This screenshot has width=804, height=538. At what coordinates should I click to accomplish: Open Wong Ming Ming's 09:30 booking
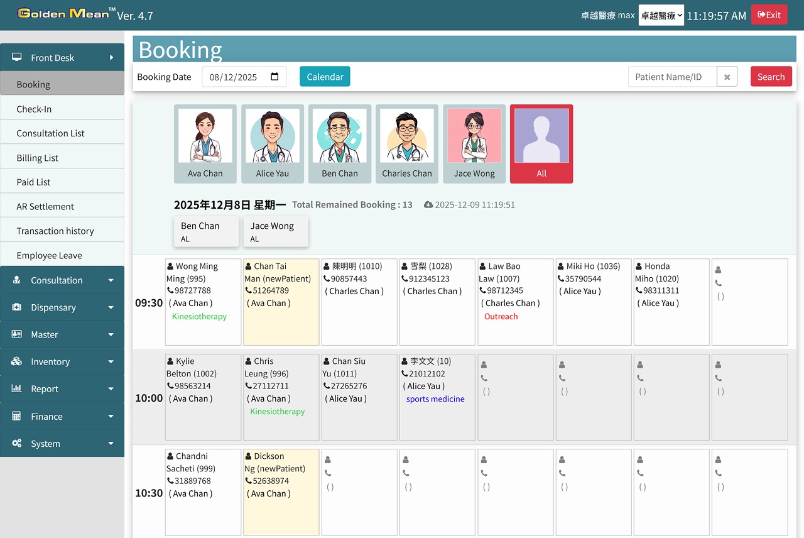click(x=203, y=302)
